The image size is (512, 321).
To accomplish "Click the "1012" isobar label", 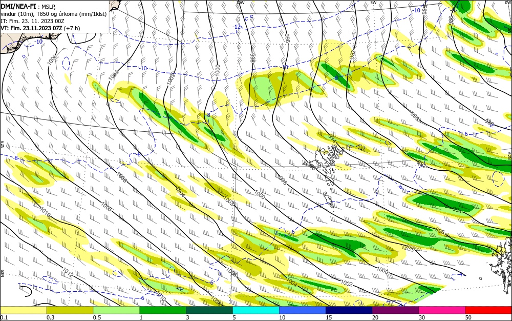I will [67, 272].
